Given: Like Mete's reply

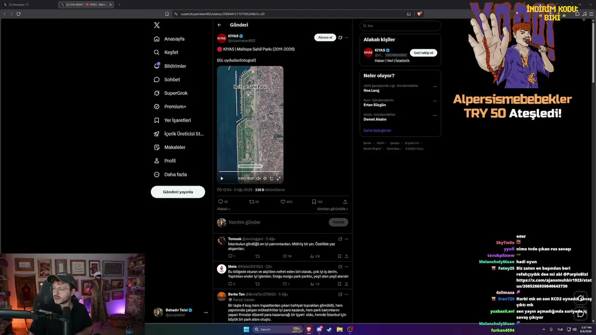Looking at the screenshot, I should 285,284.
